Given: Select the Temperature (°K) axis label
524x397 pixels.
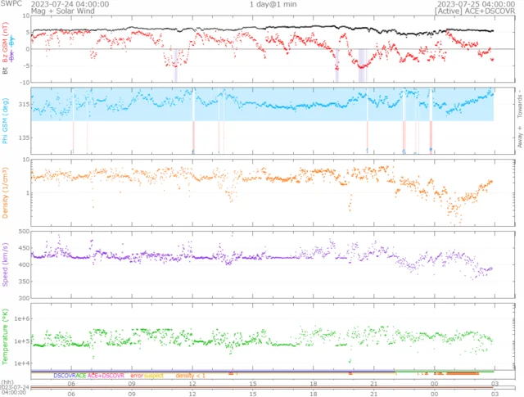Looking at the screenshot, I should pyautogui.click(x=6, y=336).
